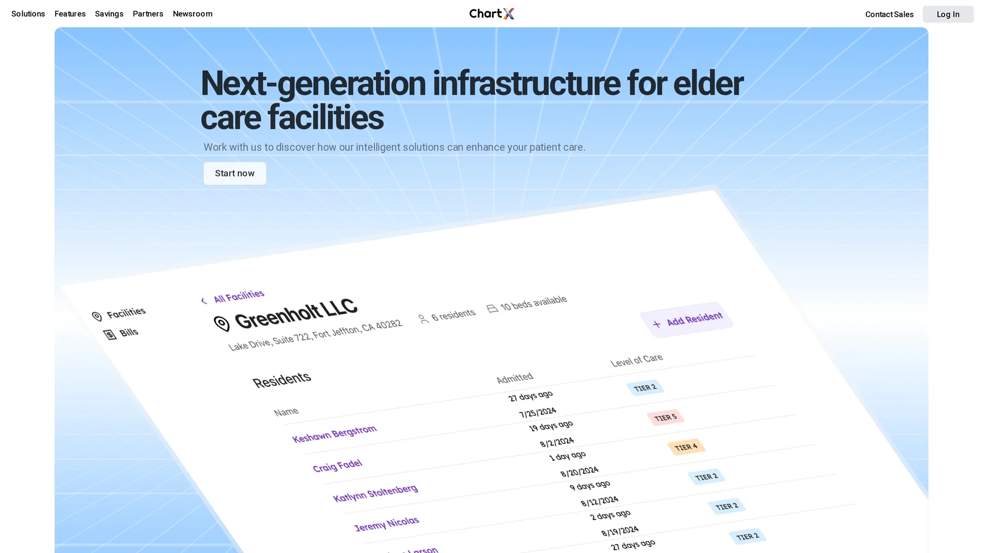Viewport: 983px width, 553px height.
Task: Click the 2 days ago admitted text
Action: point(610,515)
